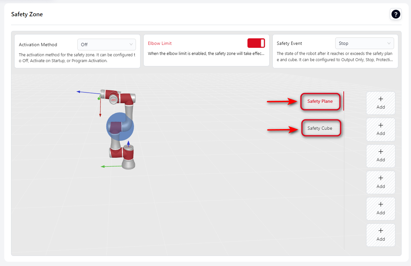Click the plus icon in the last Add slot
411x266 pixels.
point(381,231)
